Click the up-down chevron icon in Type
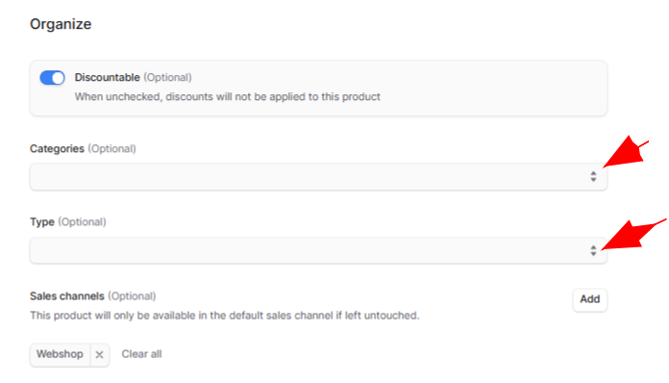 593,250
